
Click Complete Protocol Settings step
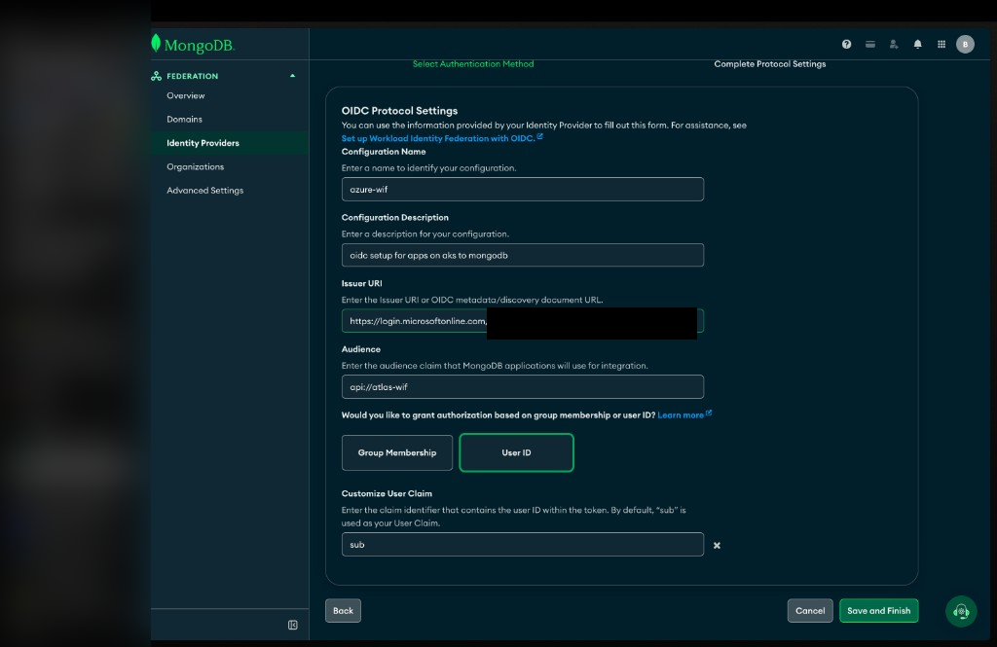pos(770,63)
